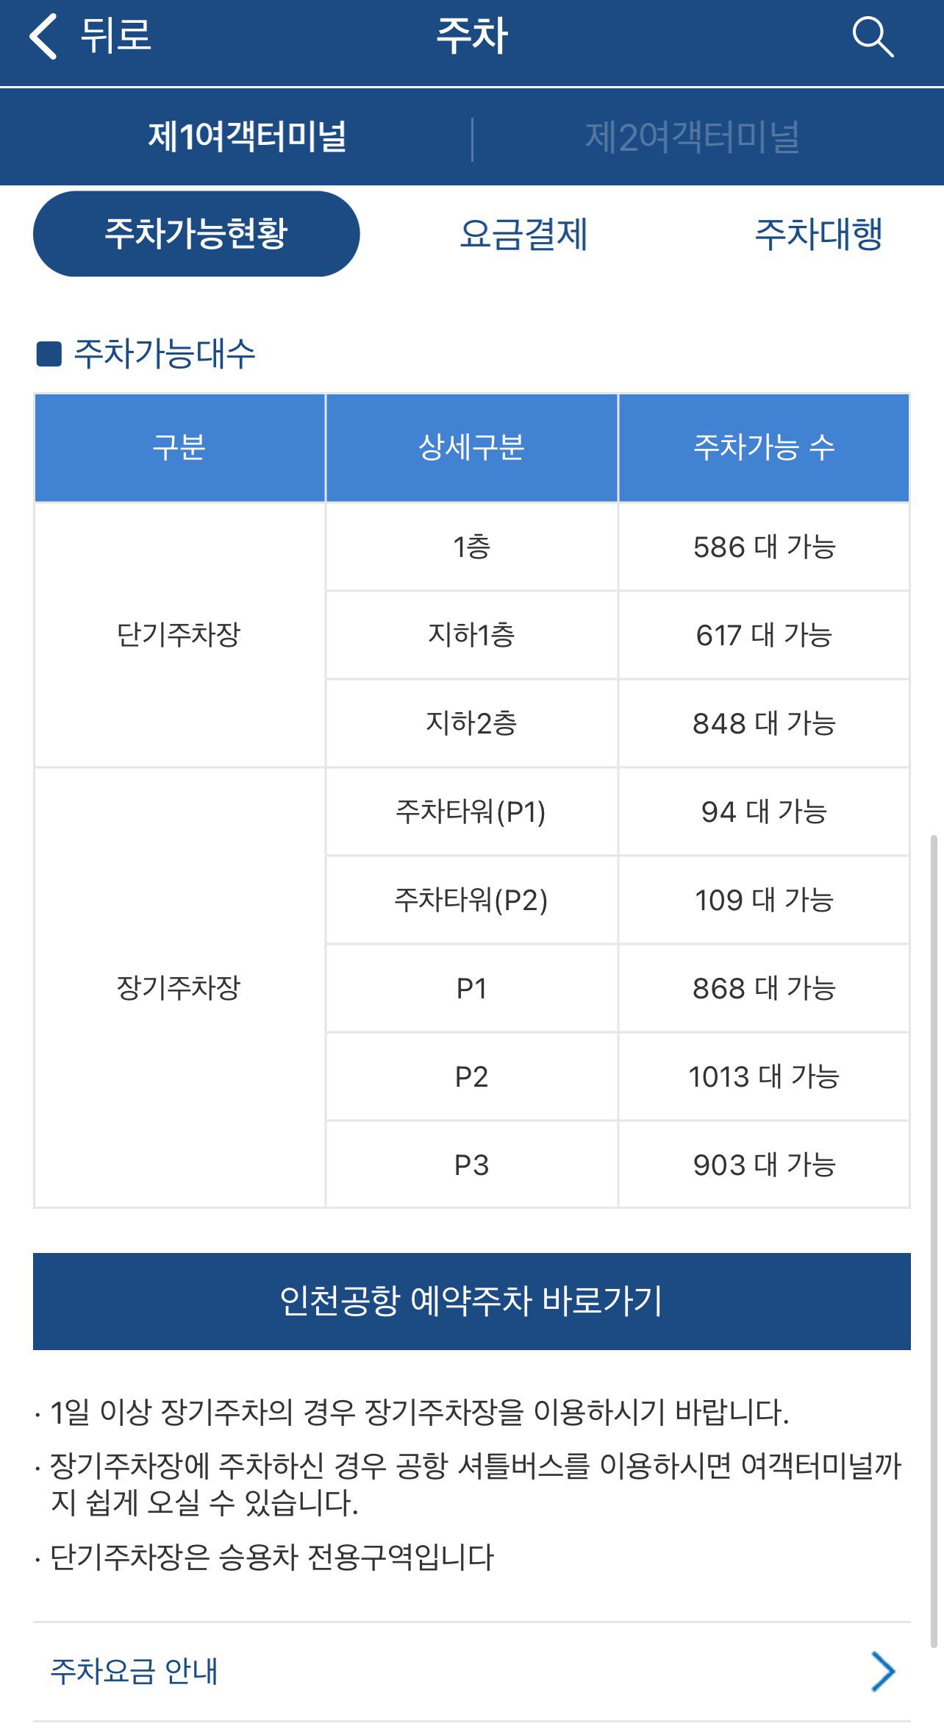Tap the 뒤로 back label

[x=115, y=37]
